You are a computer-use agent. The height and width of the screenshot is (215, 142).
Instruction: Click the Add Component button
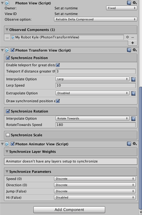pyautogui.click(x=69, y=209)
